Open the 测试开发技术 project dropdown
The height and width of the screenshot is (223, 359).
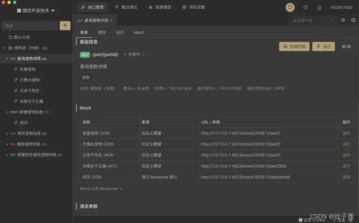(x=36, y=11)
